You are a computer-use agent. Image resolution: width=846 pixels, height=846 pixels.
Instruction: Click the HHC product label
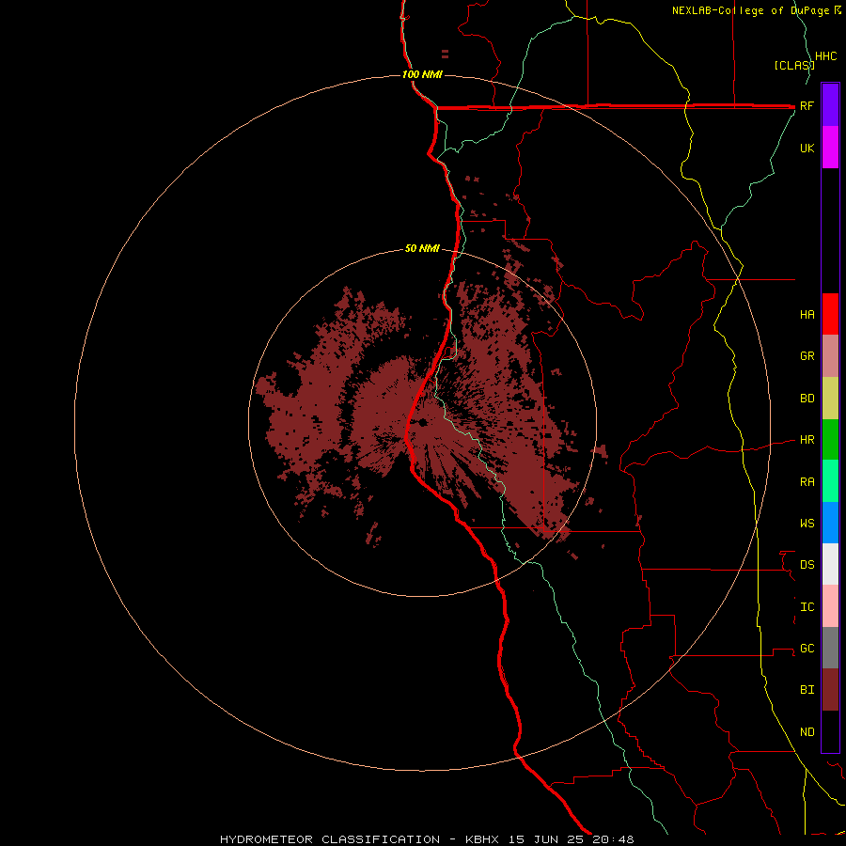pos(825,56)
